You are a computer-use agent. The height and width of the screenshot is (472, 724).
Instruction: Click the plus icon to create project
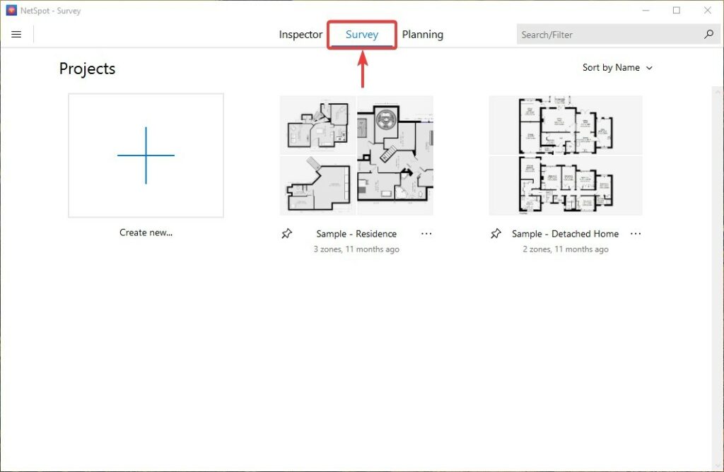pos(146,155)
